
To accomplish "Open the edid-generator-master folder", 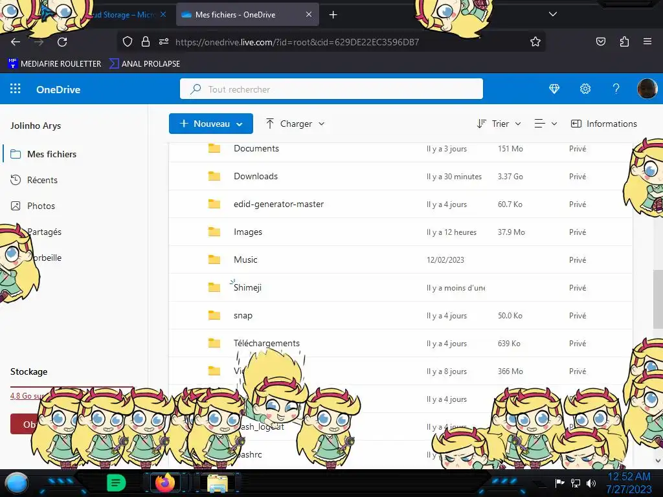I will tap(278, 204).
